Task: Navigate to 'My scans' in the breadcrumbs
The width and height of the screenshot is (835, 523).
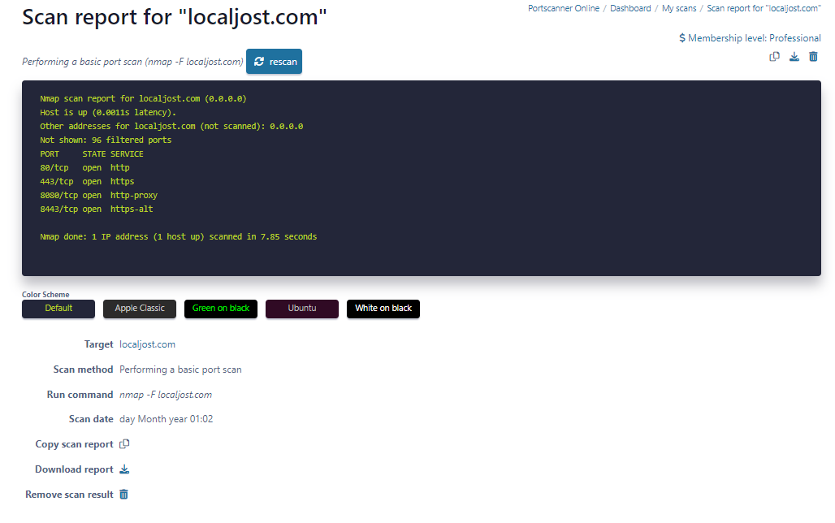Action: click(679, 8)
